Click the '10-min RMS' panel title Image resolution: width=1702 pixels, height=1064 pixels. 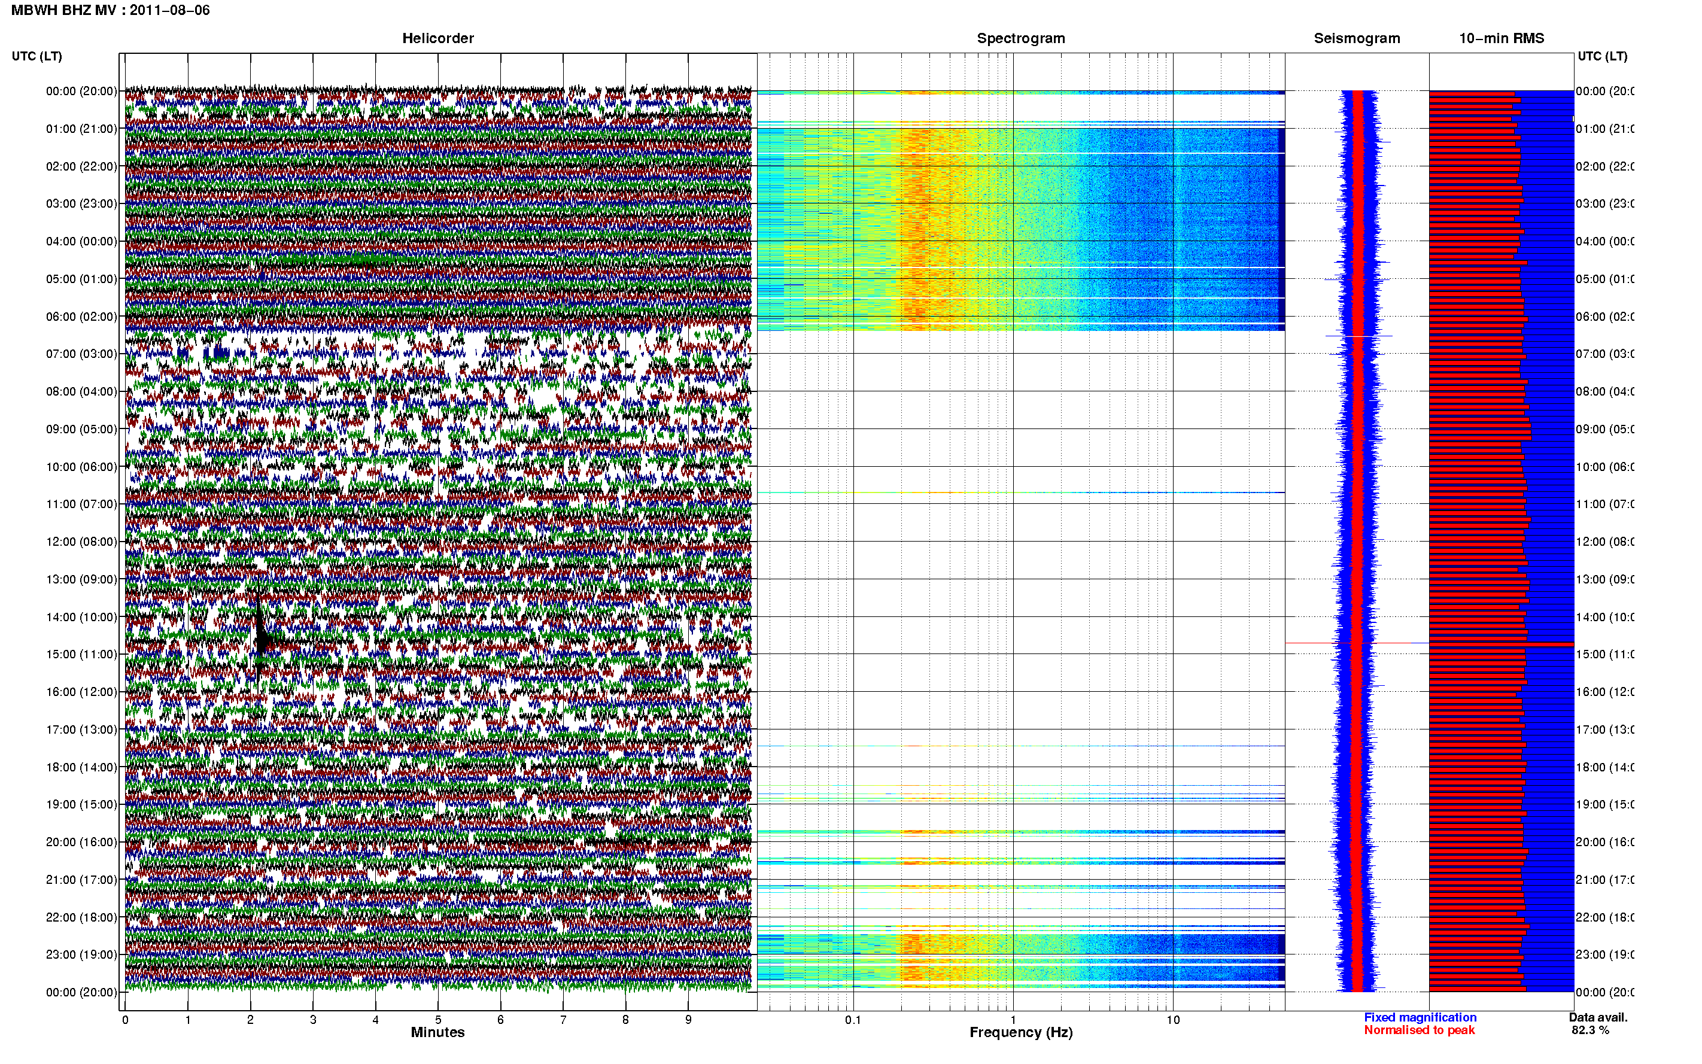click(x=1502, y=39)
